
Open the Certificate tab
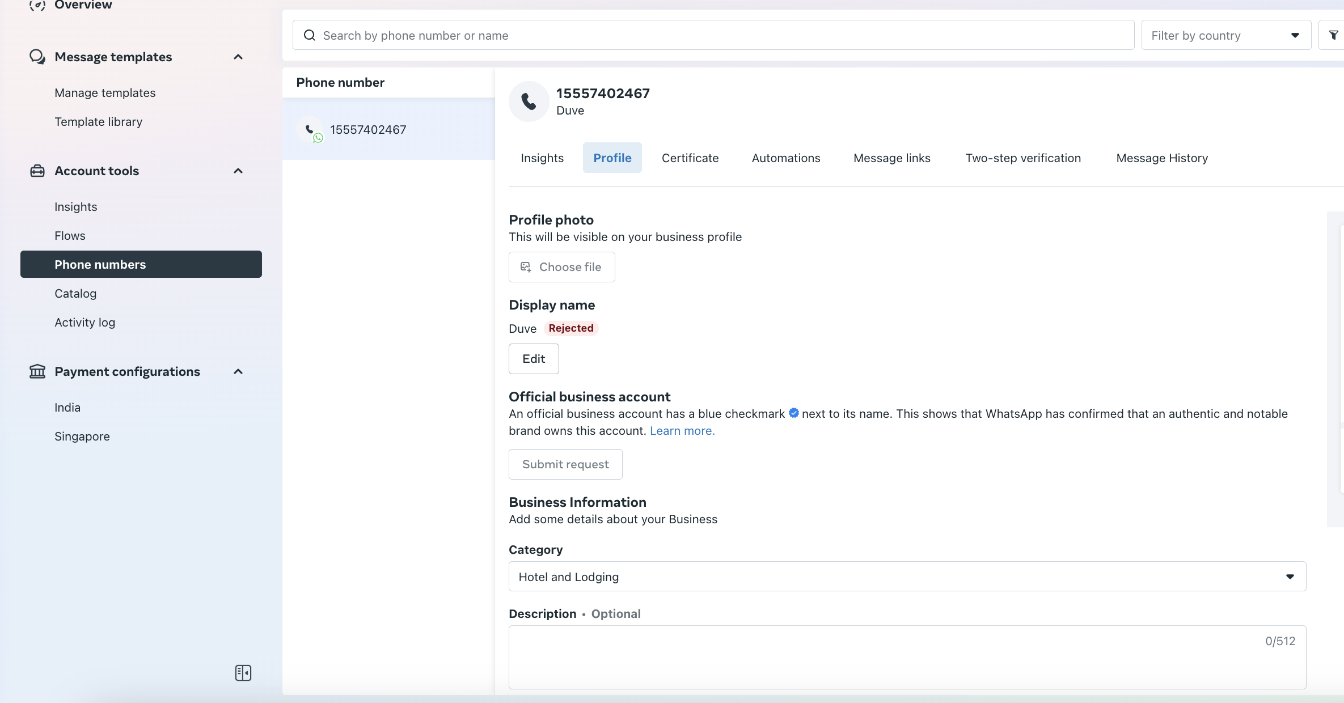tap(690, 158)
